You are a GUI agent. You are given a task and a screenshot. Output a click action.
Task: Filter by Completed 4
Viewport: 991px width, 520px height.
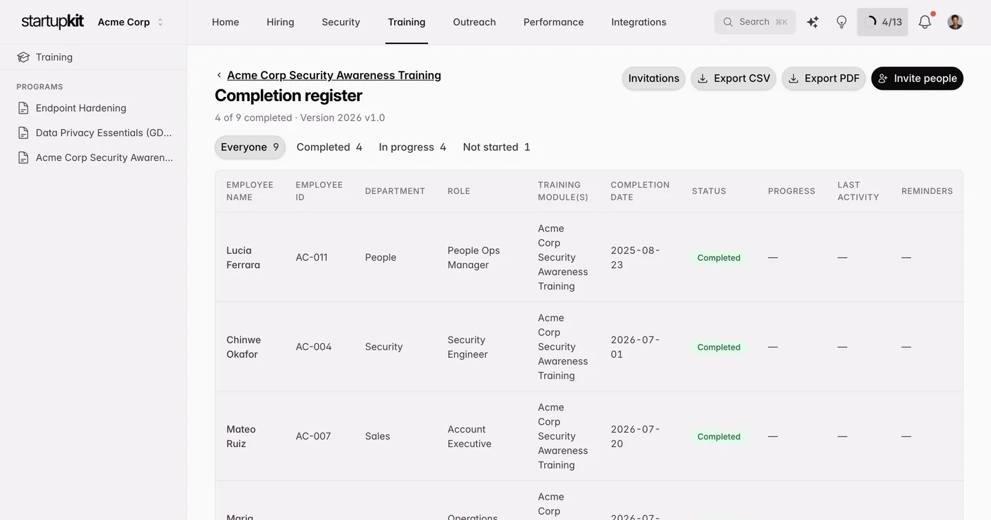329,147
